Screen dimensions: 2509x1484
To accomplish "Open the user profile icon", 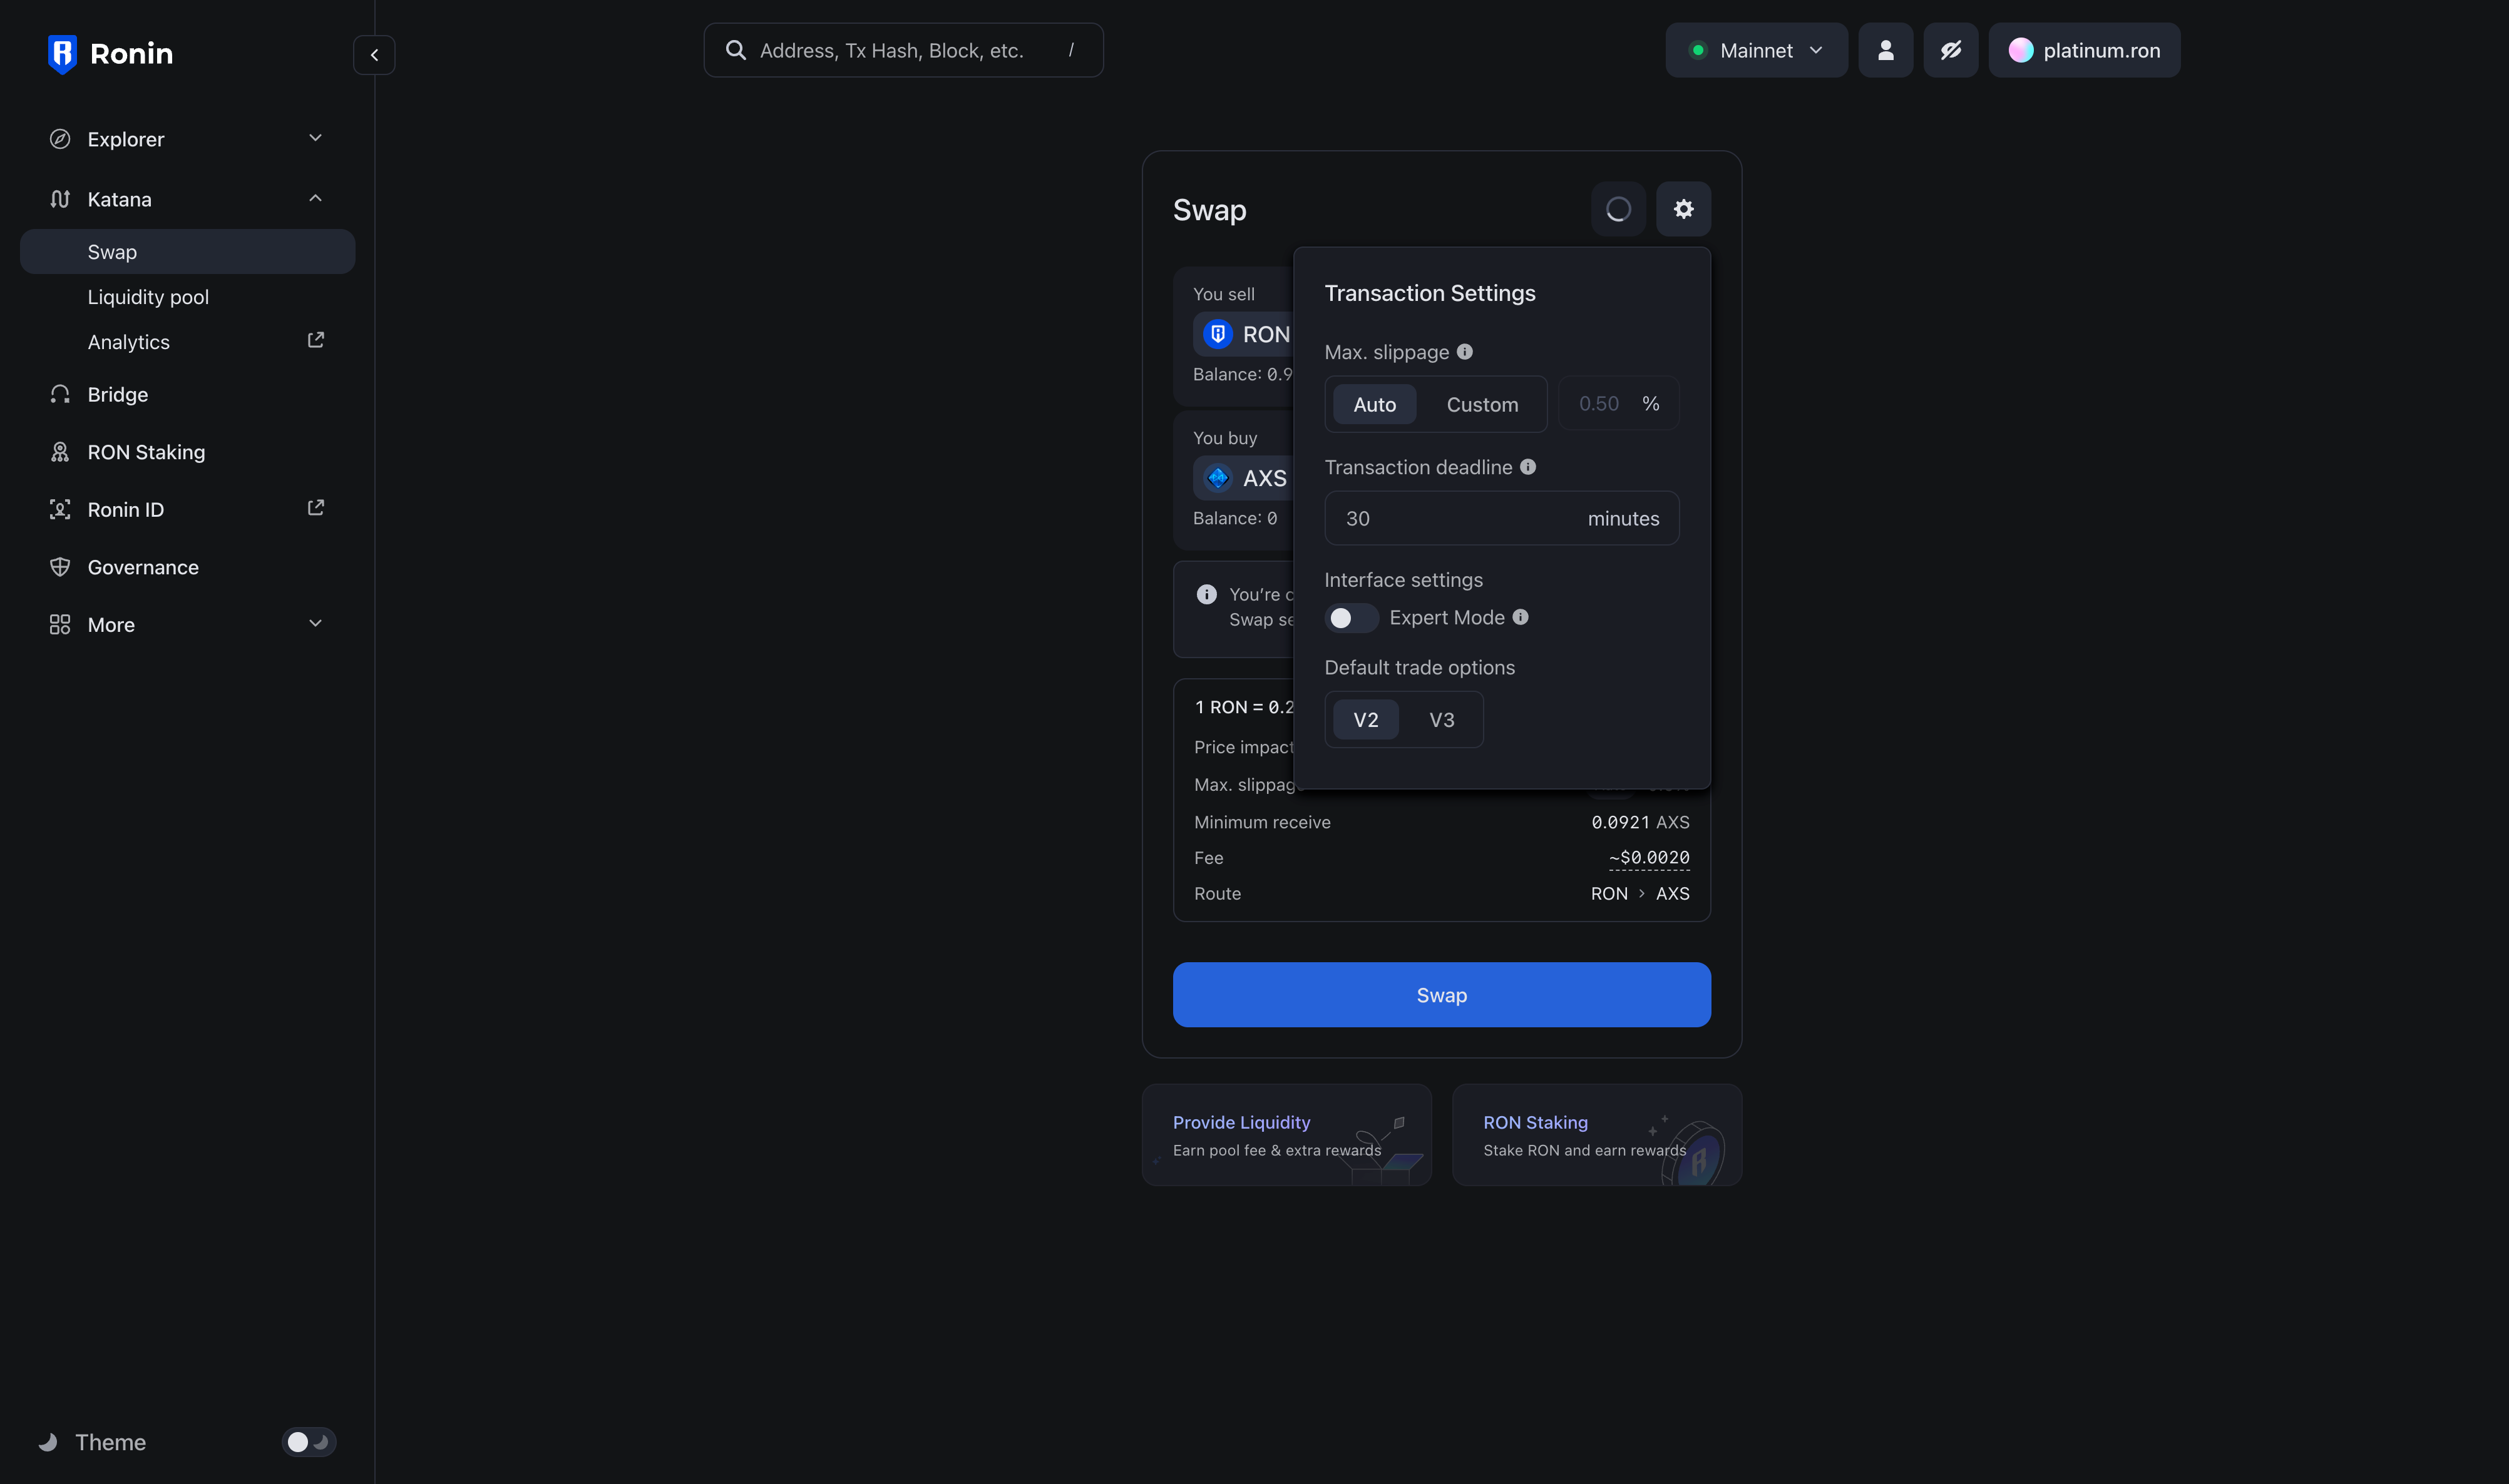I will click(x=1885, y=50).
